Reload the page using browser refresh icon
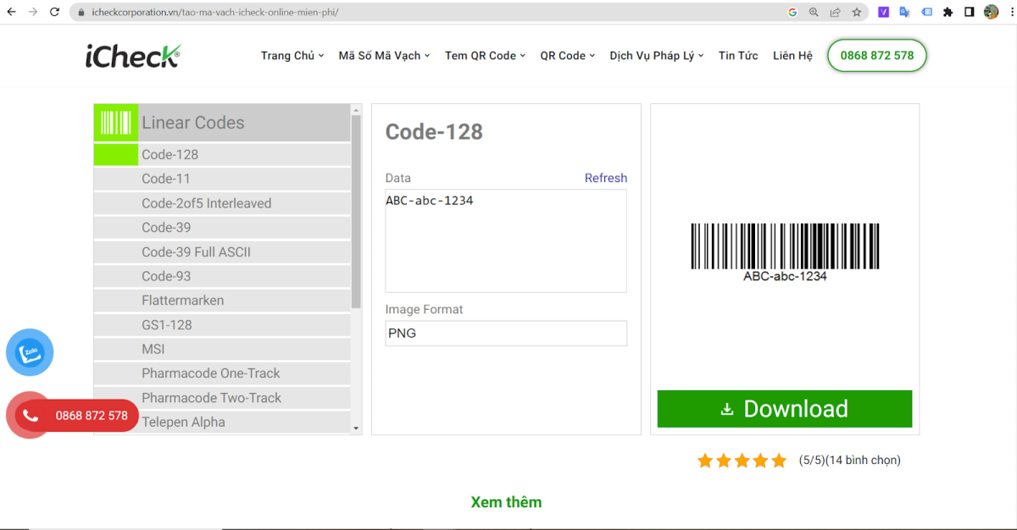The image size is (1017, 530). pyautogui.click(x=54, y=13)
